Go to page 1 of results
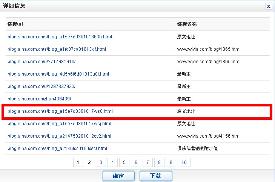This screenshot has width=275, height=182. [78, 162]
